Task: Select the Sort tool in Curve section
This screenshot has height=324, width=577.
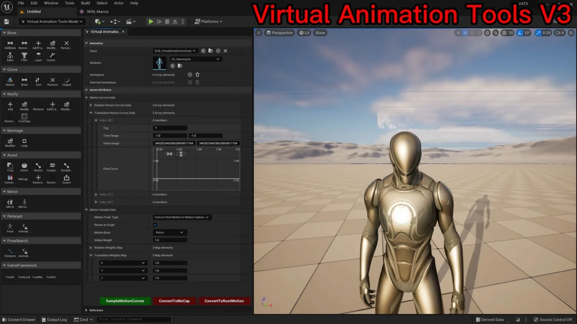Action: point(38,81)
